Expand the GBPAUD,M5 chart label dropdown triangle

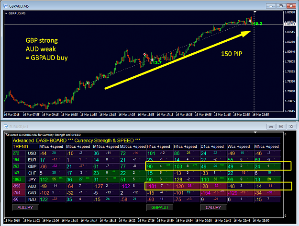[x=6, y=13]
